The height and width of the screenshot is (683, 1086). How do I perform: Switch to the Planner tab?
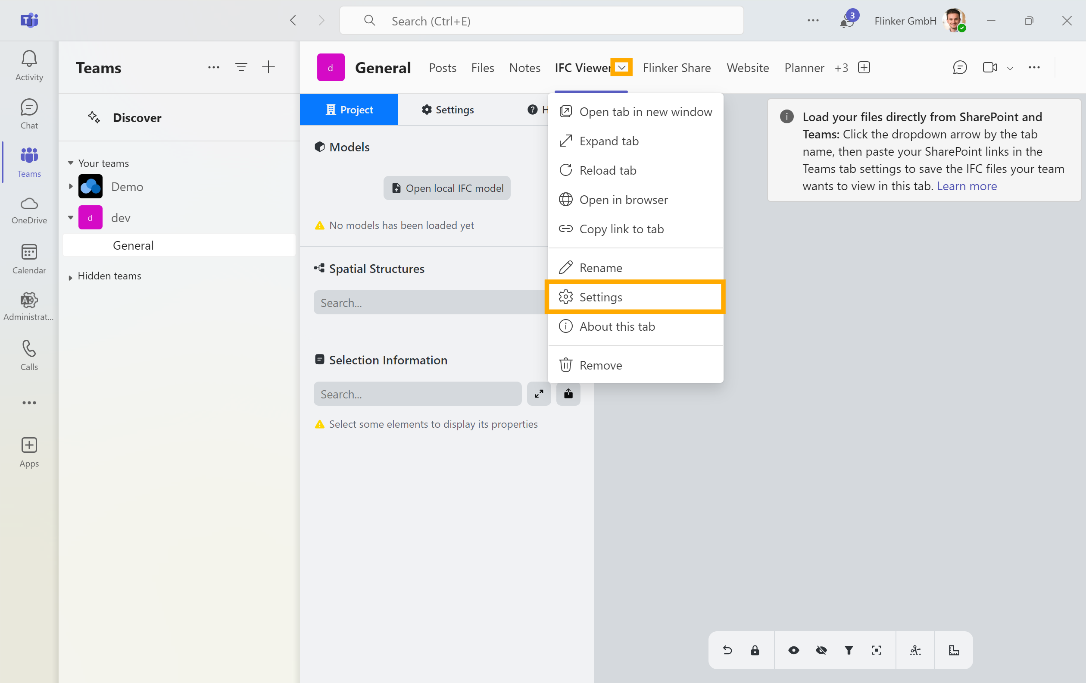click(x=804, y=68)
